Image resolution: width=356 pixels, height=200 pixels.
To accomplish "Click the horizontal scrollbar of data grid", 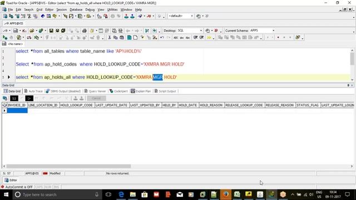I will pyautogui.click(x=68, y=166).
